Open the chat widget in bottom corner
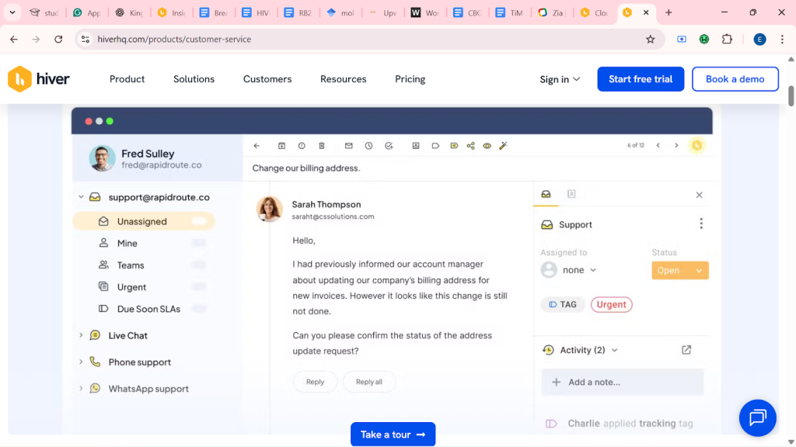Image resolution: width=796 pixels, height=447 pixels. tap(758, 418)
